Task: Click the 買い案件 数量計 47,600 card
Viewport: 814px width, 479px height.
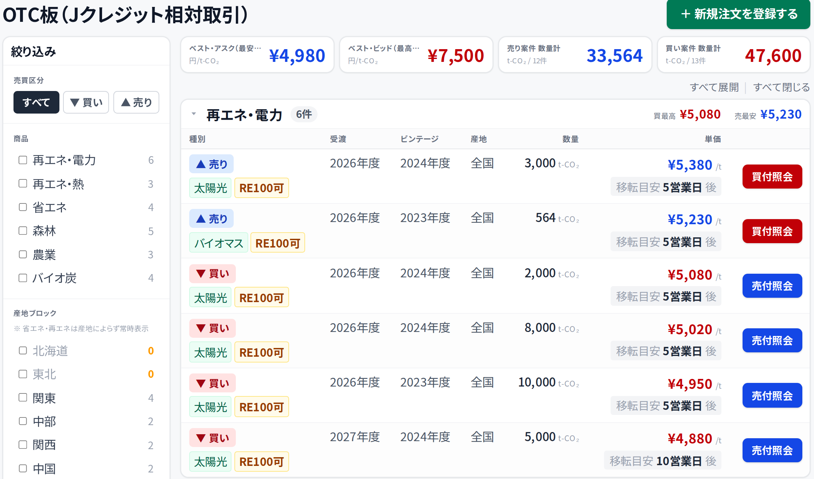Action: click(x=733, y=55)
